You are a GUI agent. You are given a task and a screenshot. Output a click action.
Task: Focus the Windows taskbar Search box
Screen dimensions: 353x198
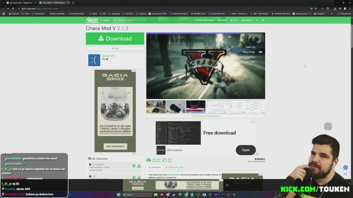pyautogui.click(x=137, y=195)
